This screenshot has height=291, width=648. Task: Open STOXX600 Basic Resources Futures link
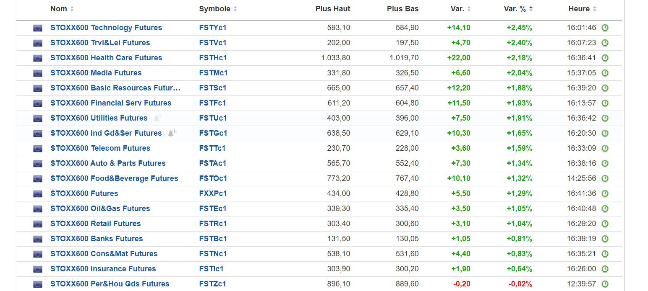[x=115, y=88]
